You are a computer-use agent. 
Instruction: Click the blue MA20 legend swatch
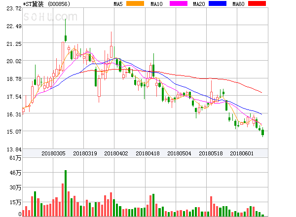218,3
